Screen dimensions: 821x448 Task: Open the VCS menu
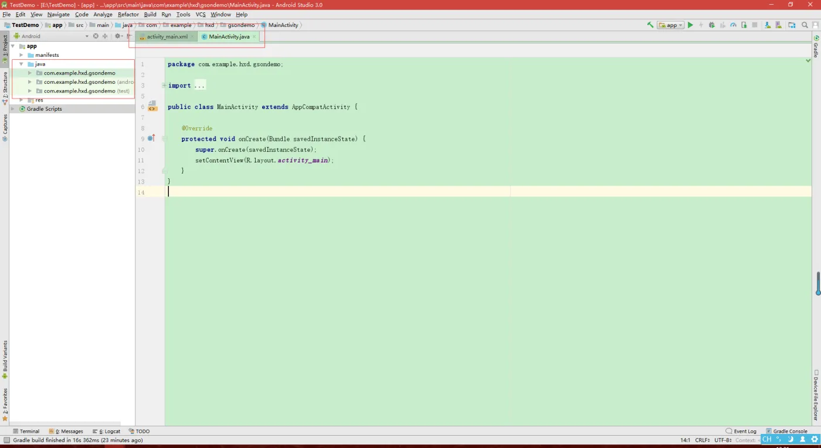coord(201,14)
